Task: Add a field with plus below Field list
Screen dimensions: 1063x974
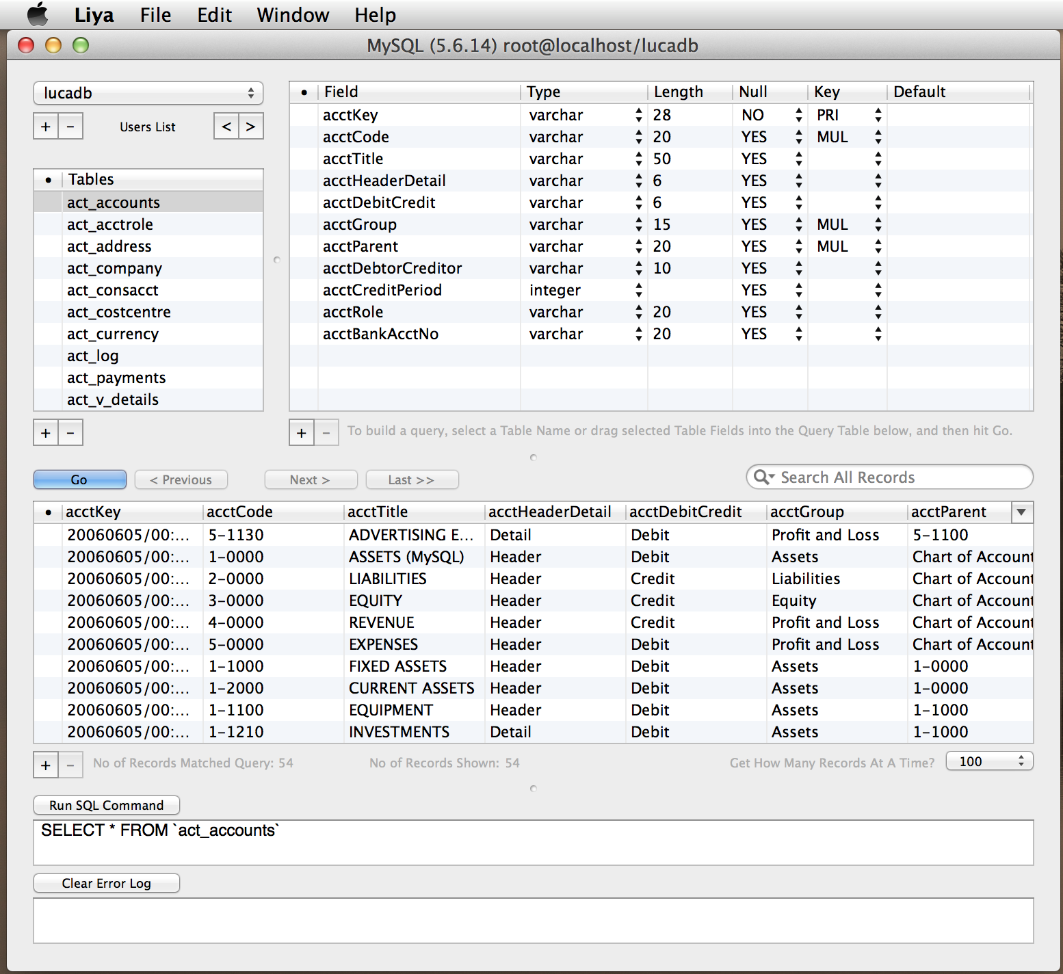Action: point(302,433)
